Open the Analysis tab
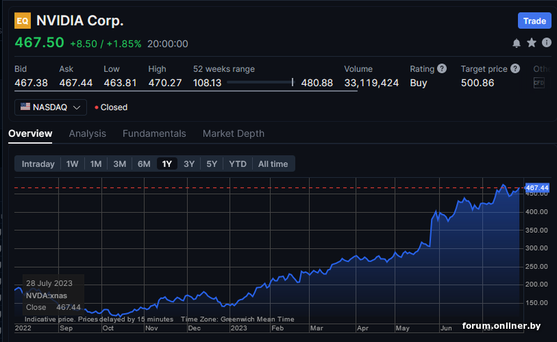The image size is (557, 342). (x=88, y=133)
